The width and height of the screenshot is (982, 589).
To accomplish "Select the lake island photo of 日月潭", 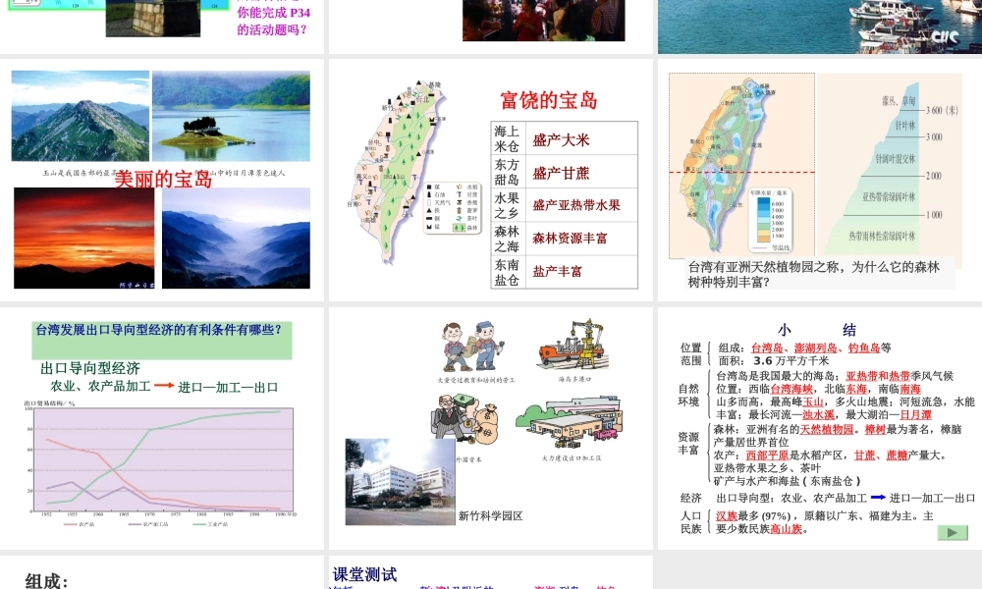I will [231, 116].
